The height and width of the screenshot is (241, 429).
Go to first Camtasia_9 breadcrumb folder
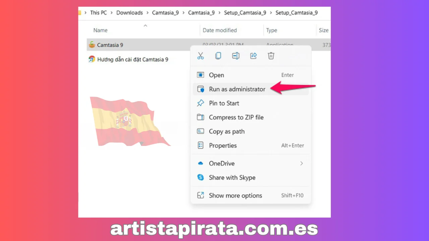(x=165, y=13)
